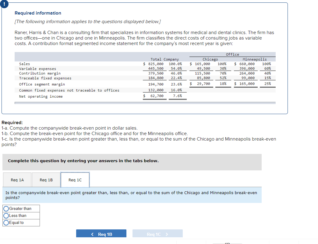Image resolution: width=318 pixels, height=244 pixels.
Task: Click total segment margin 194,700
Action: coord(156,84)
